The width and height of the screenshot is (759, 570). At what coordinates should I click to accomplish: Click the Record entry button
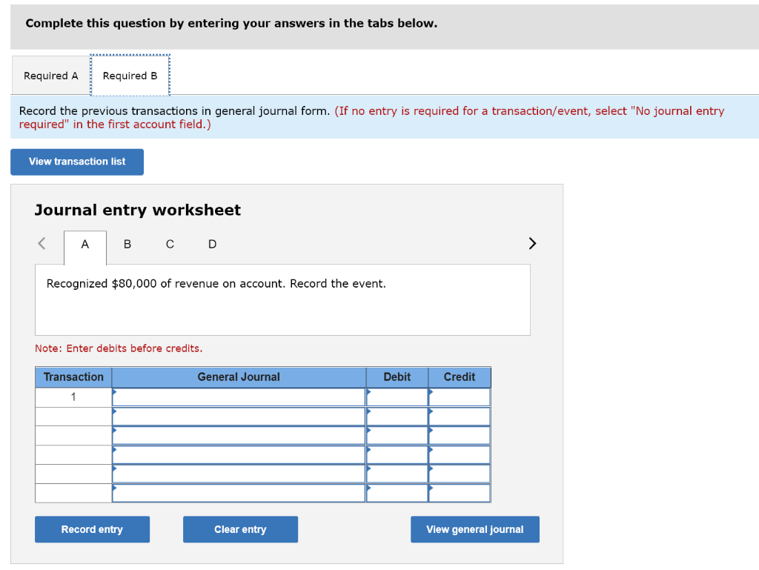(x=92, y=529)
